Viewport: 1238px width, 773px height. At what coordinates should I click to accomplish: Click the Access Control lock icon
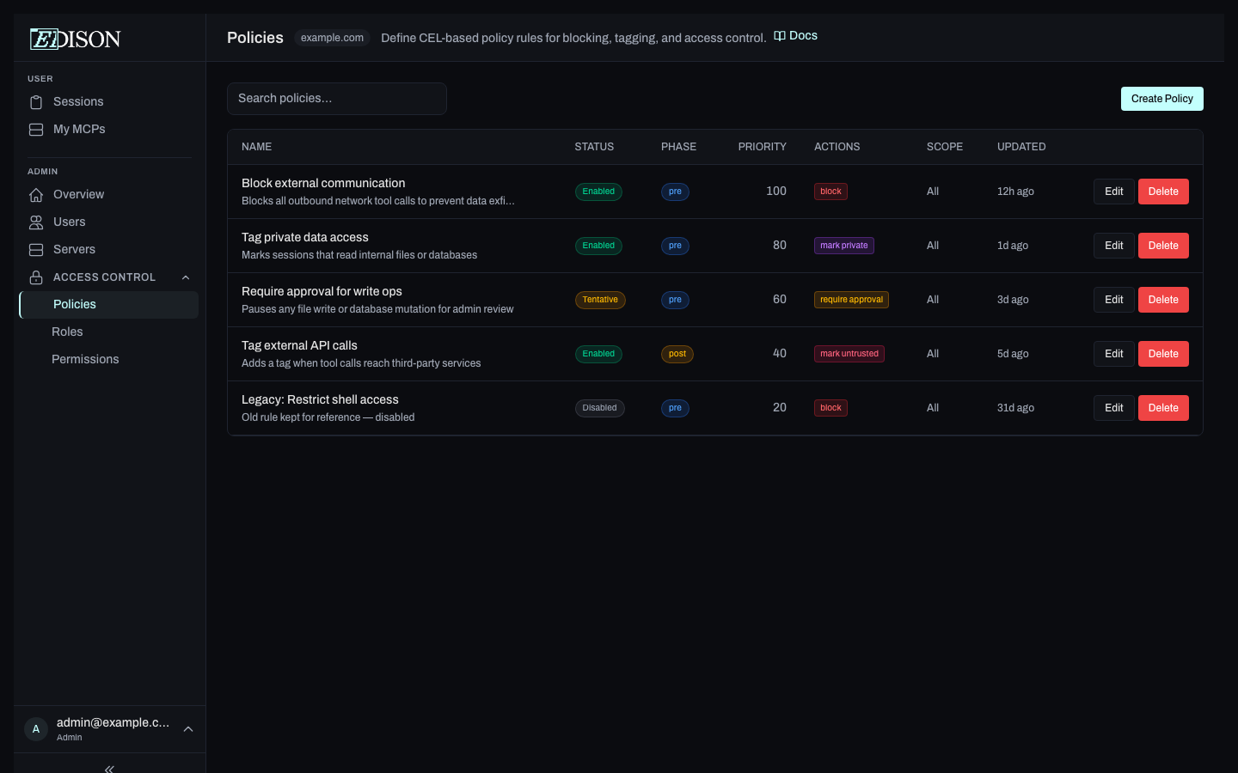pos(35,277)
